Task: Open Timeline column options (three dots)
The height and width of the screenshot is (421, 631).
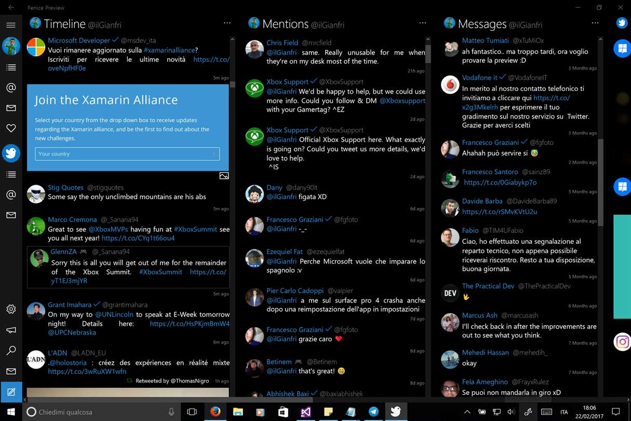Action: click(x=227, y=23)
